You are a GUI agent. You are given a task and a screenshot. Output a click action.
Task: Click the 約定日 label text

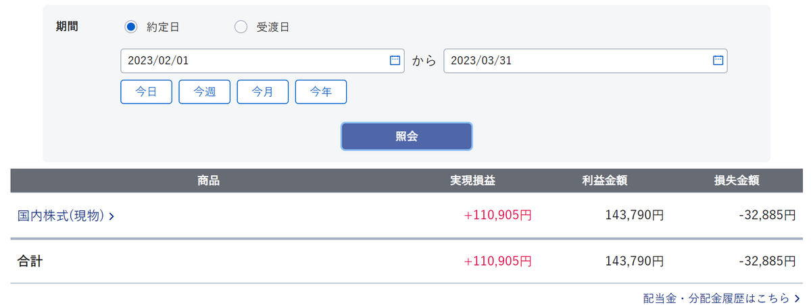pyautogui.click(x=163, y=27)
